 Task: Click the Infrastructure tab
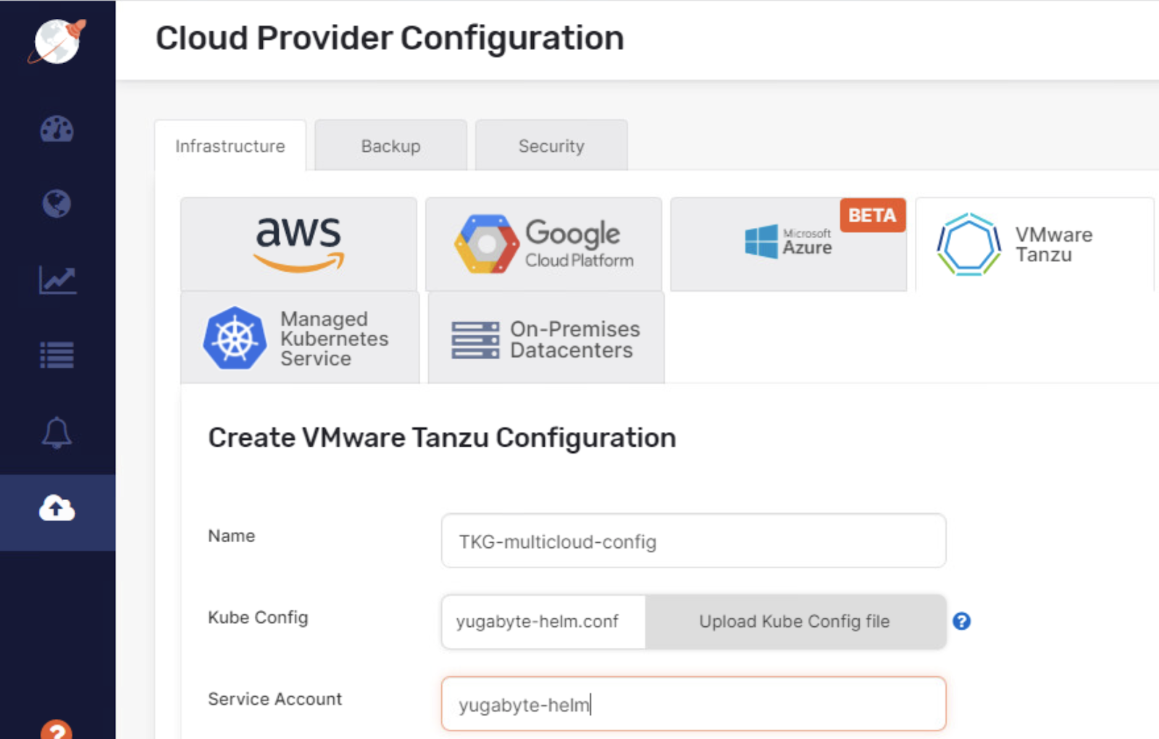[x=230, y=145]
